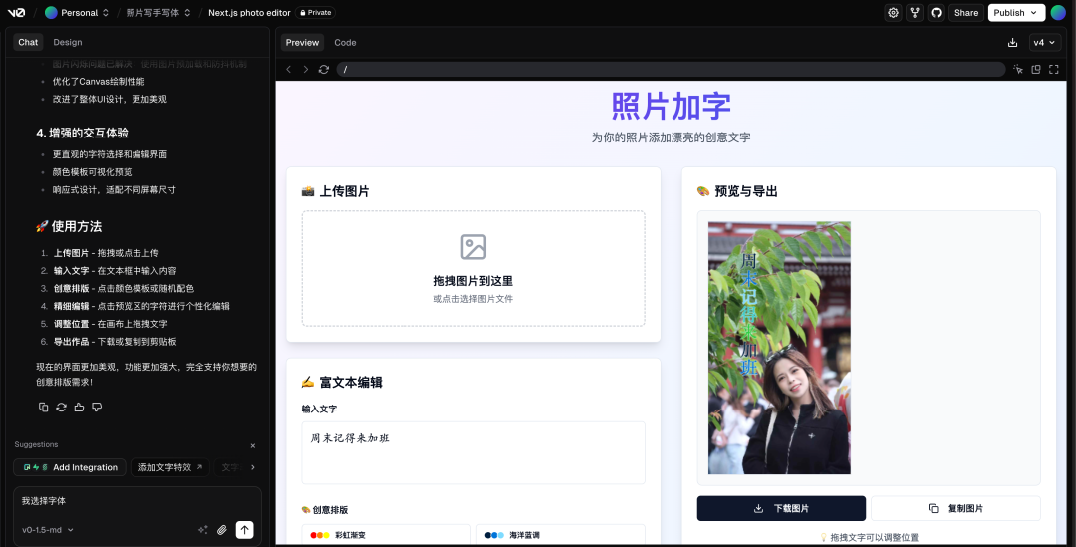
Task: Switch to the Preview tab
Action: [x=302, y=42]
